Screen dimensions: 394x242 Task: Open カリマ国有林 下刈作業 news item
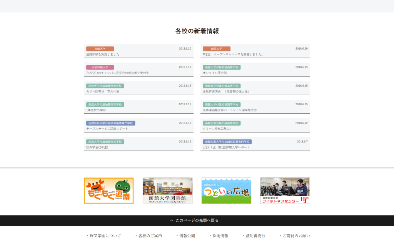click(x=139, y=88)
